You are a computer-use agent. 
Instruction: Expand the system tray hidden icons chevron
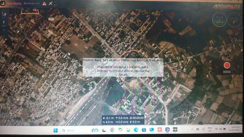point(192,129)
